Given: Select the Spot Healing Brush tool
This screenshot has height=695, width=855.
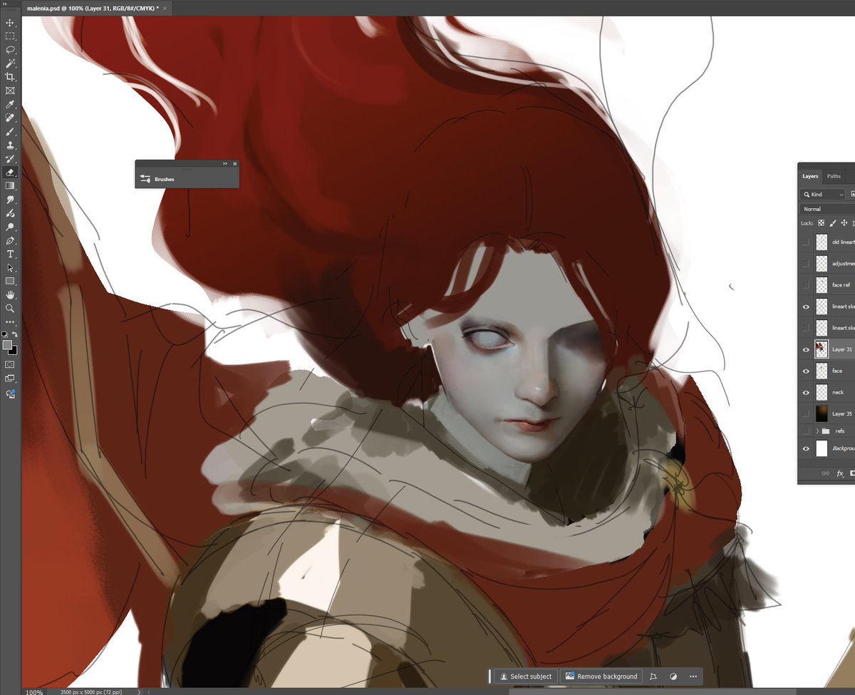Looking at the screenshot, I should (x=10, y=118).
